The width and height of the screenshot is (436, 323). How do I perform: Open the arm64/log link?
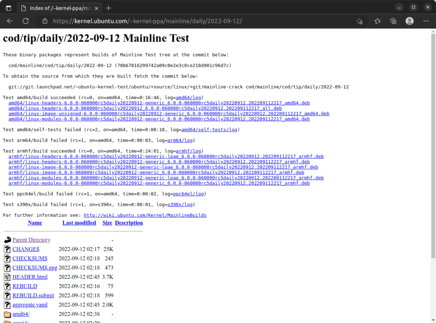click(180, 140)
